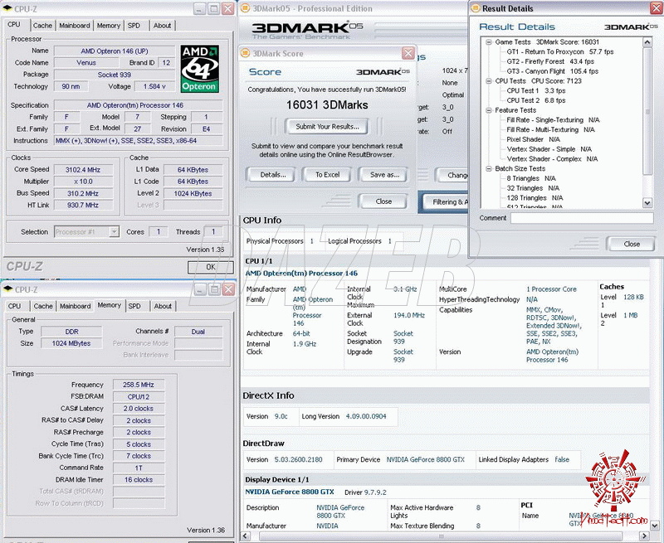The height and width of the screenshot is (543, 664).
Task: Click NVIDIA GeForce 8800 GTX display device heading
Action: tap(290, 492)
